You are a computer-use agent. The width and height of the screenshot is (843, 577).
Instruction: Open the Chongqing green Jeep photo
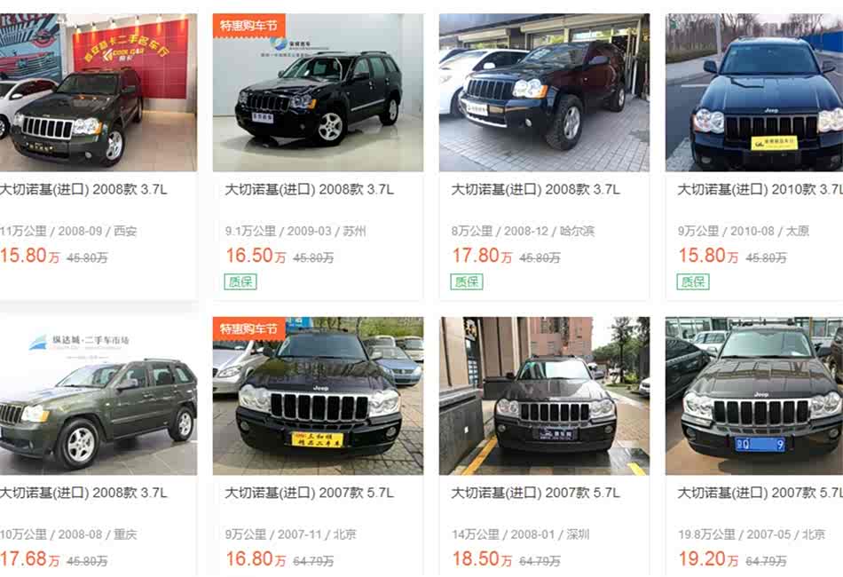98,396
